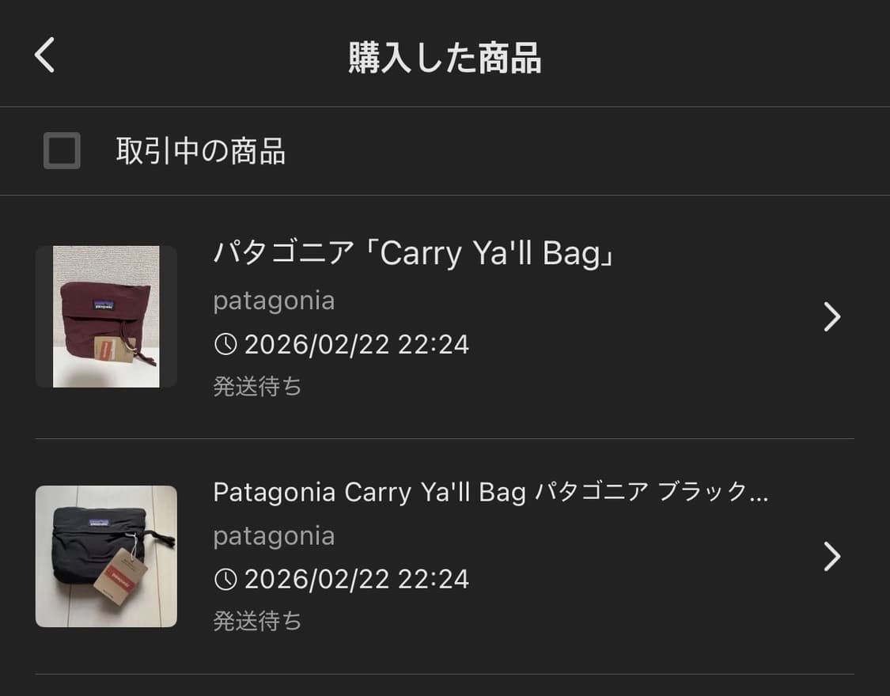Viewport: 890px width, 696px height.
Task: Click 発送待ち status on second item
Action: [257, 621]
